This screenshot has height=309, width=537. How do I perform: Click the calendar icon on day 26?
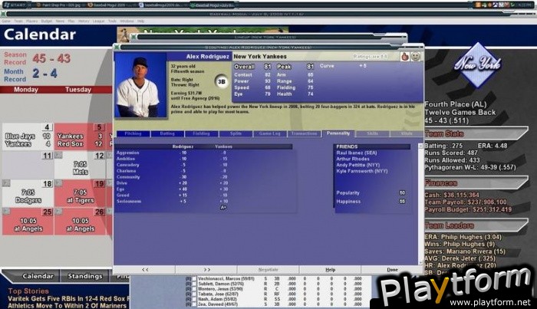coord(58,211)
